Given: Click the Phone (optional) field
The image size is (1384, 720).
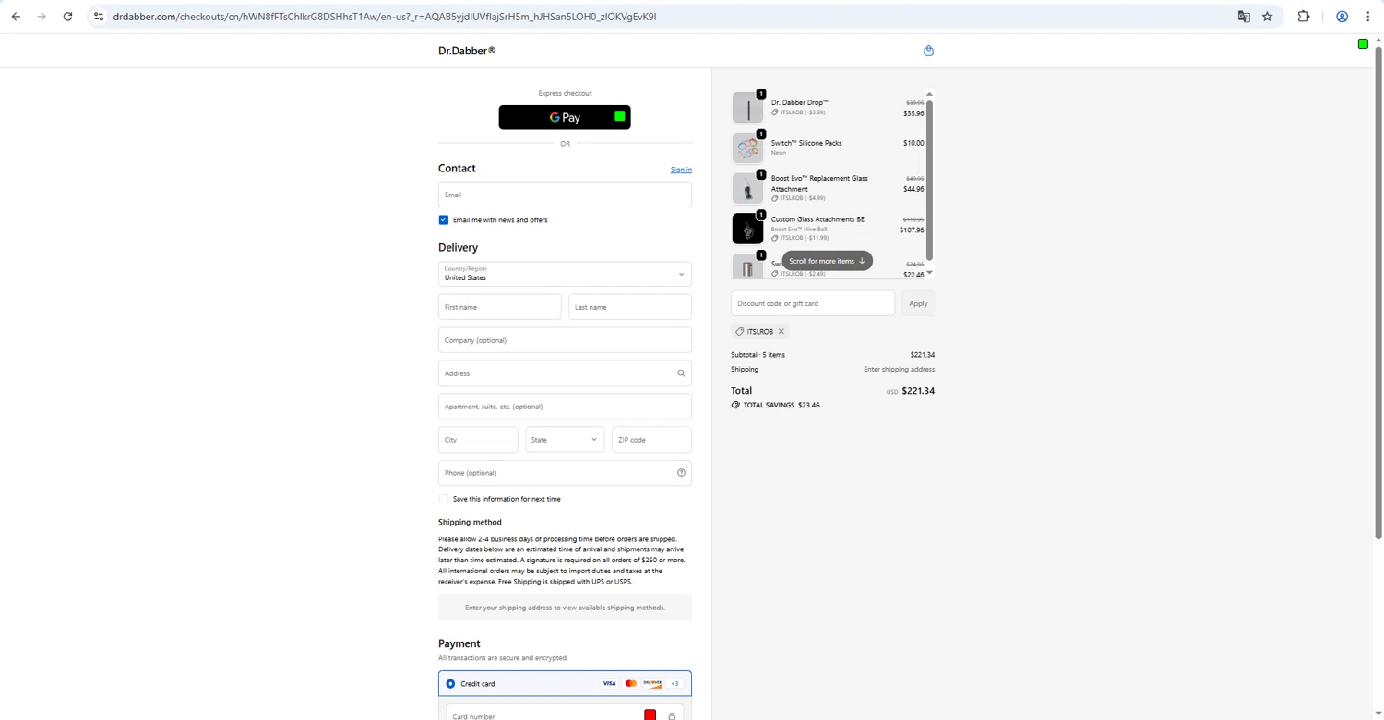Looking at the screenshot, I should pos(565,473).
